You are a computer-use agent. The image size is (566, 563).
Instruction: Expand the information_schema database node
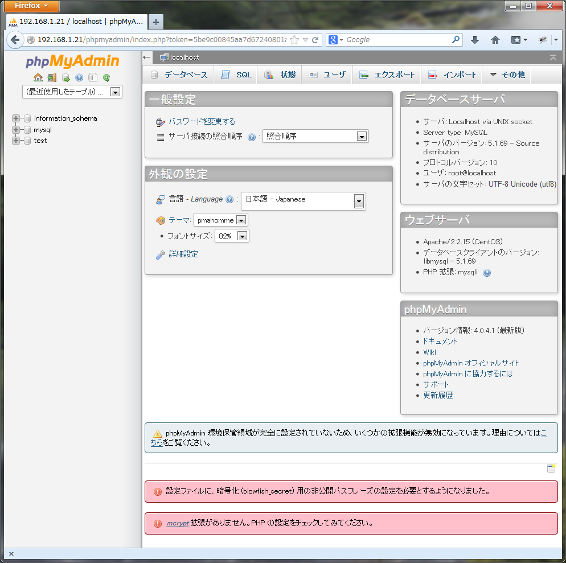(x=15, y=118)
